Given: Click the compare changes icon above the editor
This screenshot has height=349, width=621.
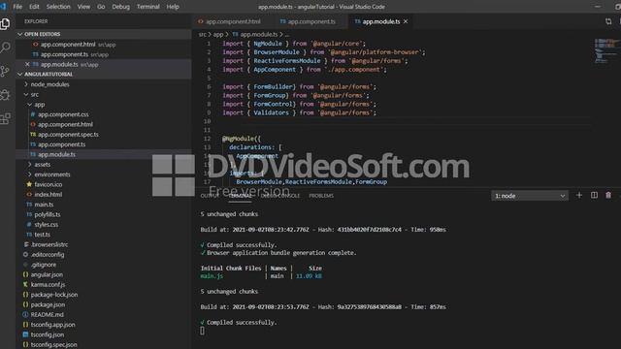Looking at the screenshot, I should click(608, 21).
